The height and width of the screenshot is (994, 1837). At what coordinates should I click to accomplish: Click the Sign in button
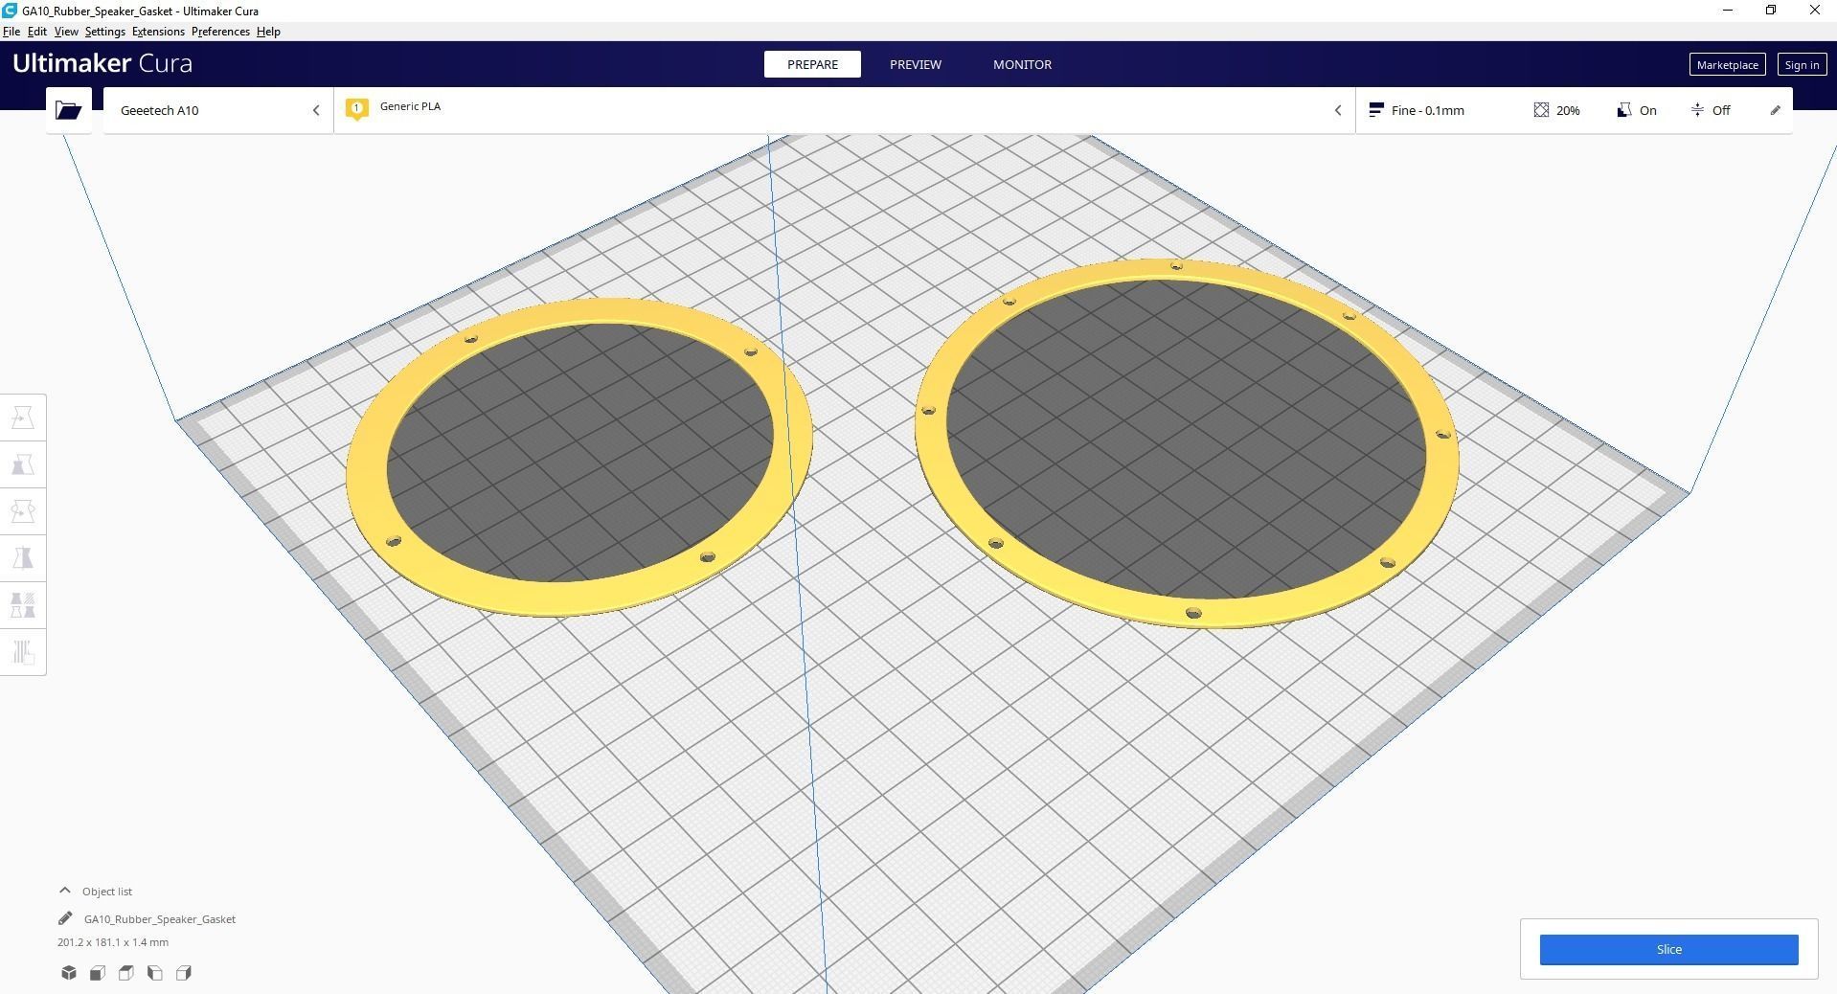(x=1802, y=64)
